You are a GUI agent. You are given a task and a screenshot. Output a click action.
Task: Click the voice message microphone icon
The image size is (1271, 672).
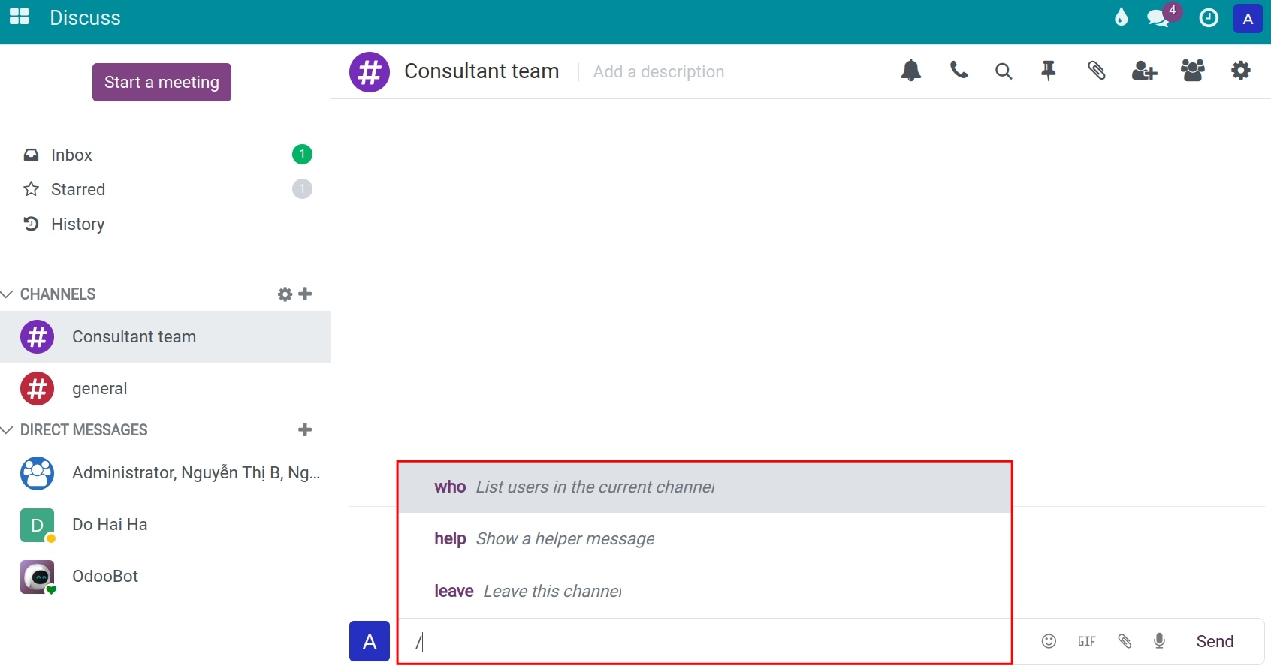click(1160, 641)
